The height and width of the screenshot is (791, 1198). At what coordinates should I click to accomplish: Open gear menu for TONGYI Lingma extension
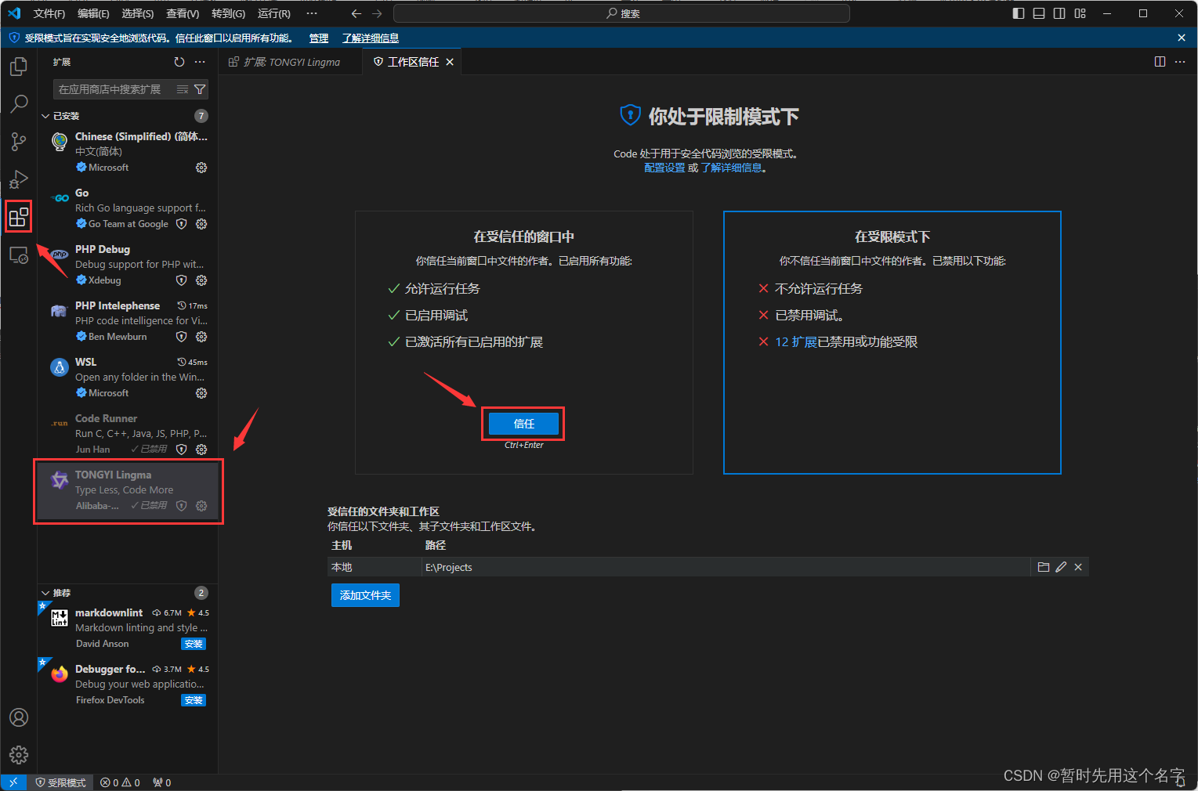click(x=201, y=506)
